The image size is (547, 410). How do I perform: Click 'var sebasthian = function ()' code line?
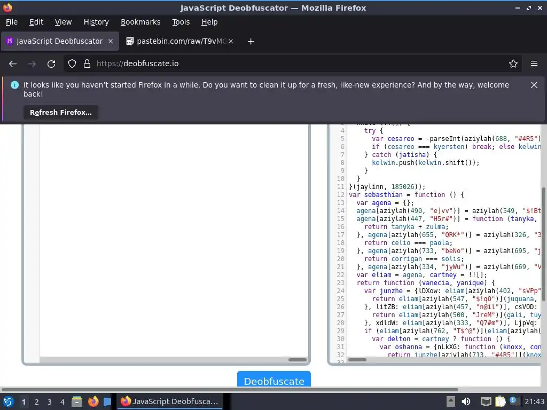pyautogui.click(x=407, y=195)
